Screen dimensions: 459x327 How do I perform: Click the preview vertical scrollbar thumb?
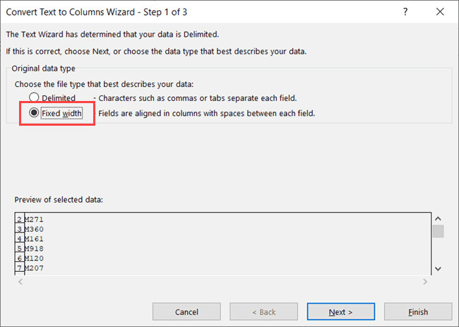(438, 232)
